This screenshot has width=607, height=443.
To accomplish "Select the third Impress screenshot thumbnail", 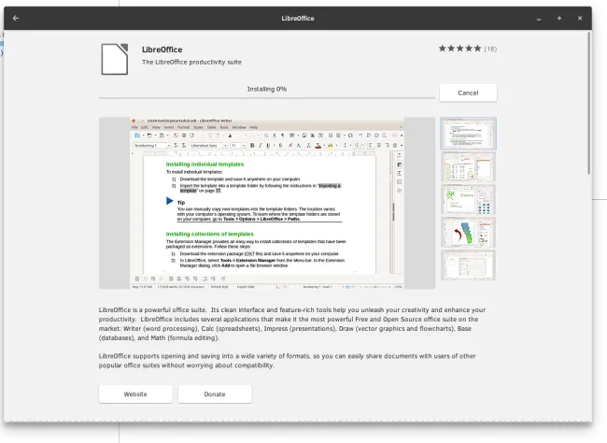I will tap(468, 200).
